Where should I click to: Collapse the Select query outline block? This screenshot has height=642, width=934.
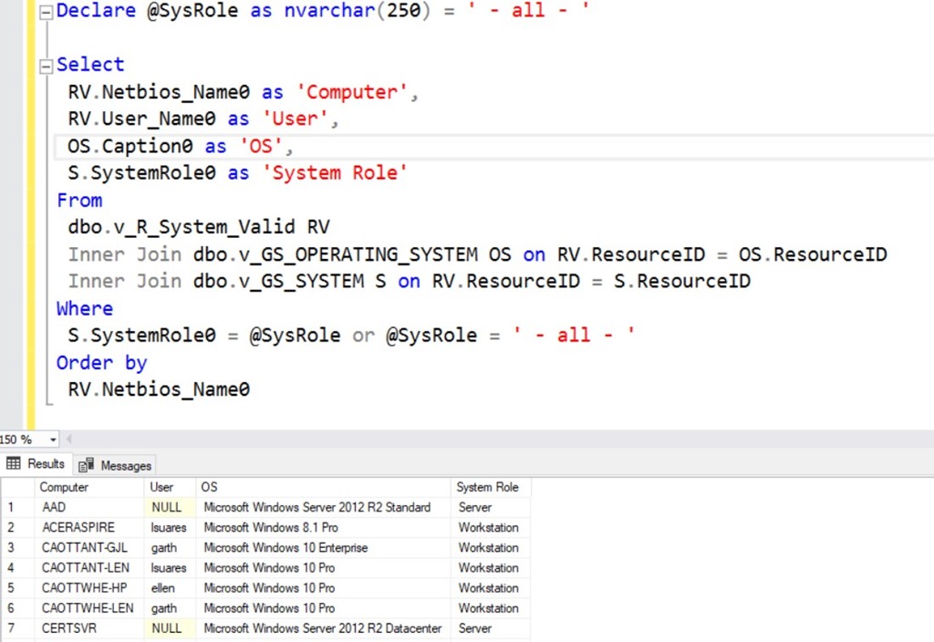(x=47, y=66)
